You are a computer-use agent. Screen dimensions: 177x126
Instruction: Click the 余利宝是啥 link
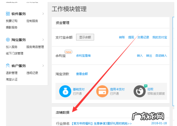point(83,55)
